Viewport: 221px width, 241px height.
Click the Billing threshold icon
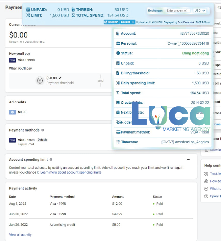click(118, 73)
